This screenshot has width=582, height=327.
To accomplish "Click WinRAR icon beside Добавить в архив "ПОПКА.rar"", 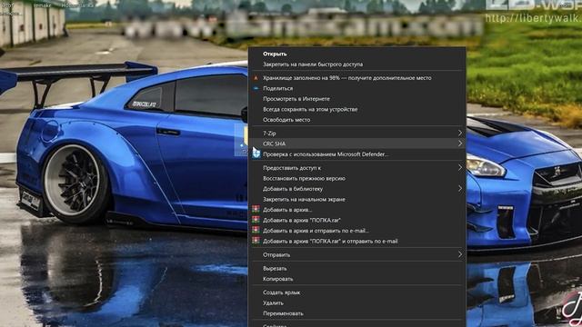I will click(x=256, y=220).
